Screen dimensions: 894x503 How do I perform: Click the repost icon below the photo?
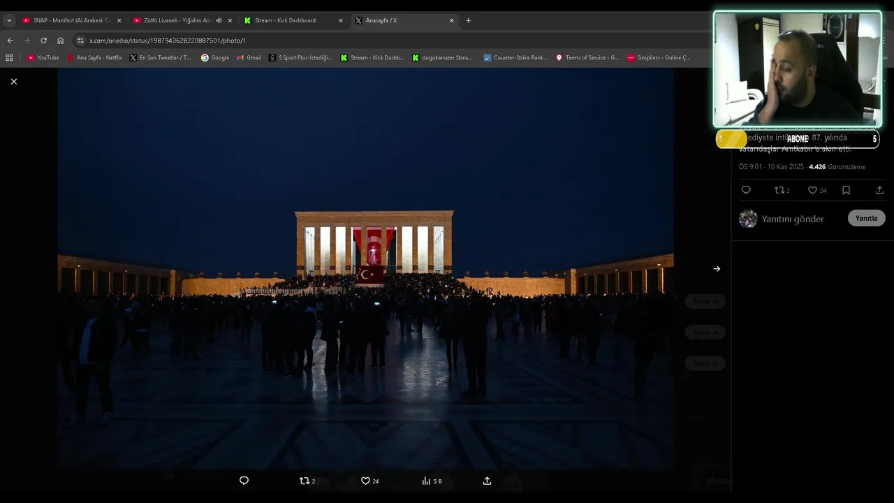[304, 481]
